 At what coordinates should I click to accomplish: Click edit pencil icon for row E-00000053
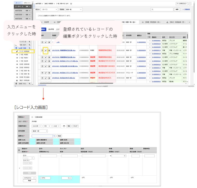coord(46,61)
